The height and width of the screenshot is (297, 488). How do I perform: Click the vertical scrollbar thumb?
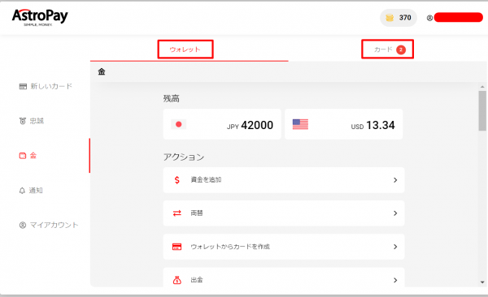(x=482, y=110)
